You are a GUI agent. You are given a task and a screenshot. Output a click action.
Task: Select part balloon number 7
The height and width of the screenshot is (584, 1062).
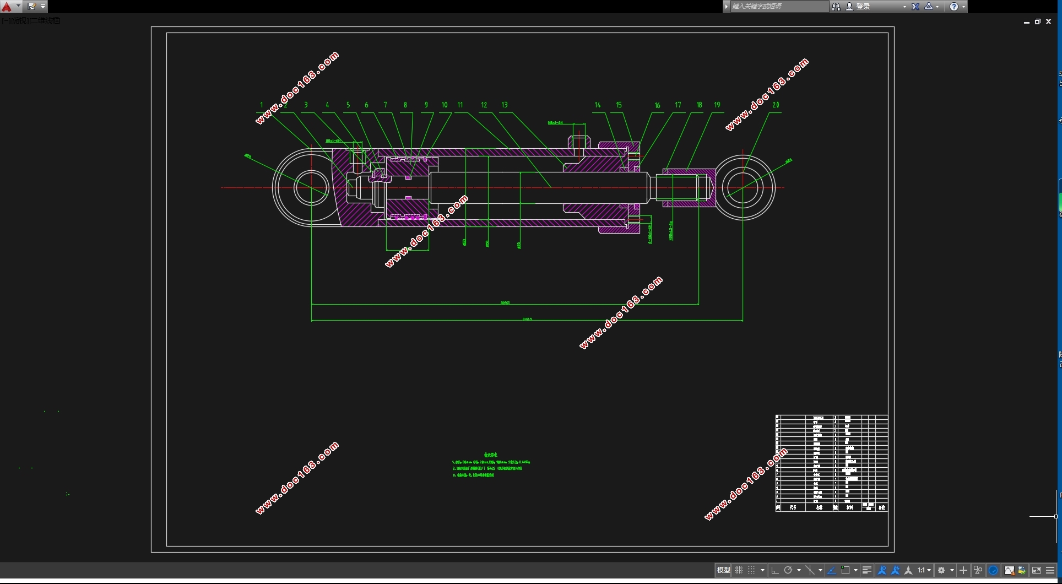tap(385, 105)
